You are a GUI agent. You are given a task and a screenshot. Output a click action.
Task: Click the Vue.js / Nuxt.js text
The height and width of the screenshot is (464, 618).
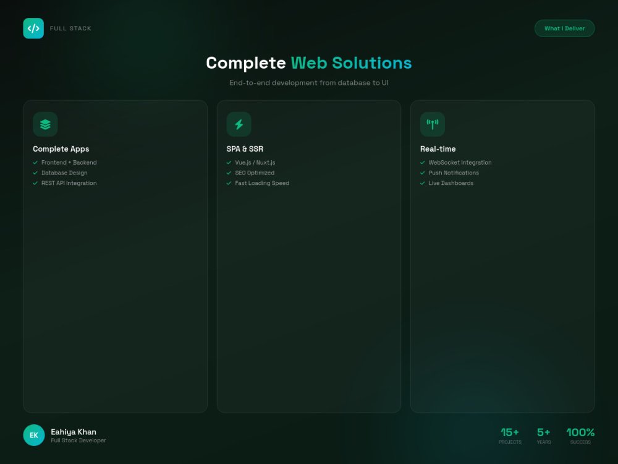tap(255, 163)
